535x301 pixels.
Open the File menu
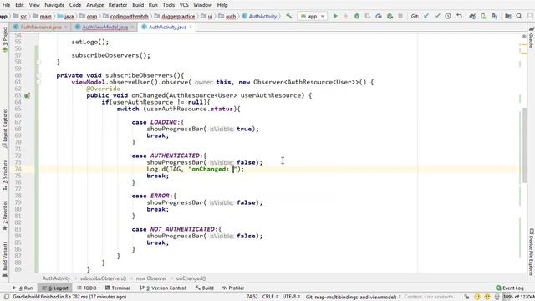[6, 5]
